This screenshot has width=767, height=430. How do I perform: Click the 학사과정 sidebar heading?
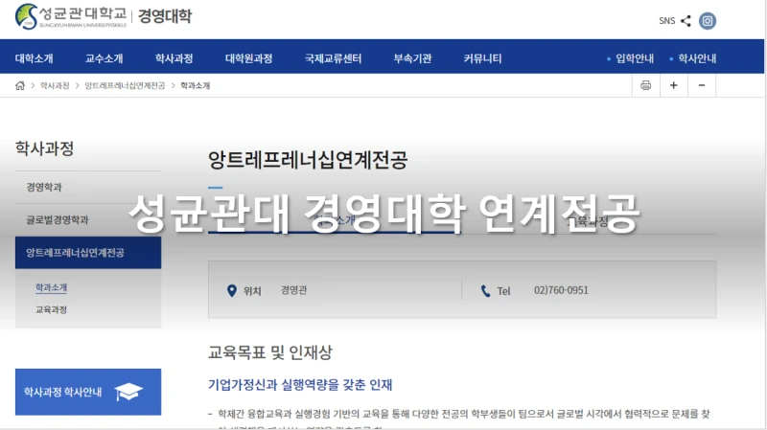click(x=44, y=148)
